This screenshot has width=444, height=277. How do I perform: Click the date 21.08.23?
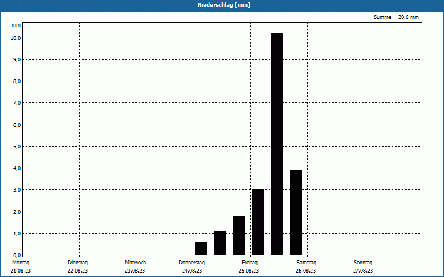point(21,271)
